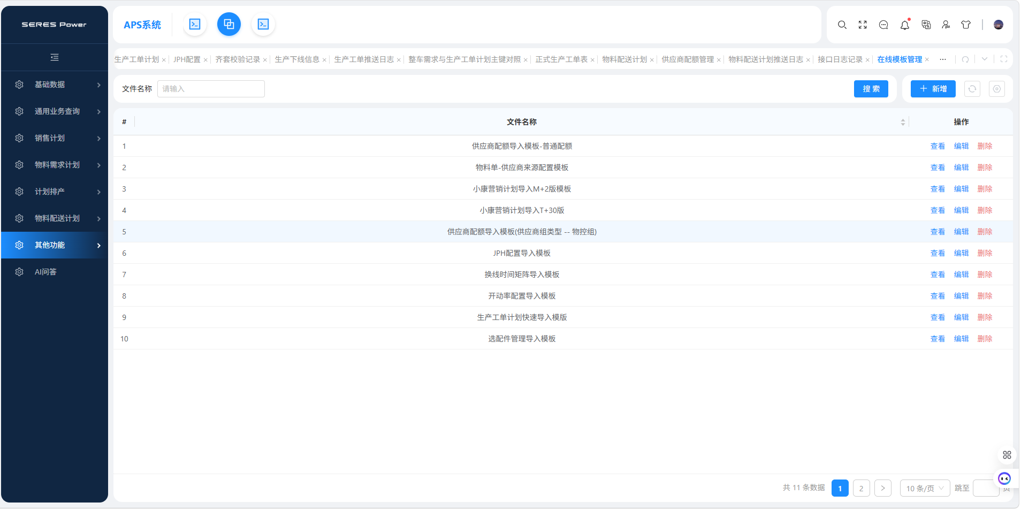Click the table refresh icon beside 新增
This screenshot has width=1021, height=510.
click(x=972, y=89)
